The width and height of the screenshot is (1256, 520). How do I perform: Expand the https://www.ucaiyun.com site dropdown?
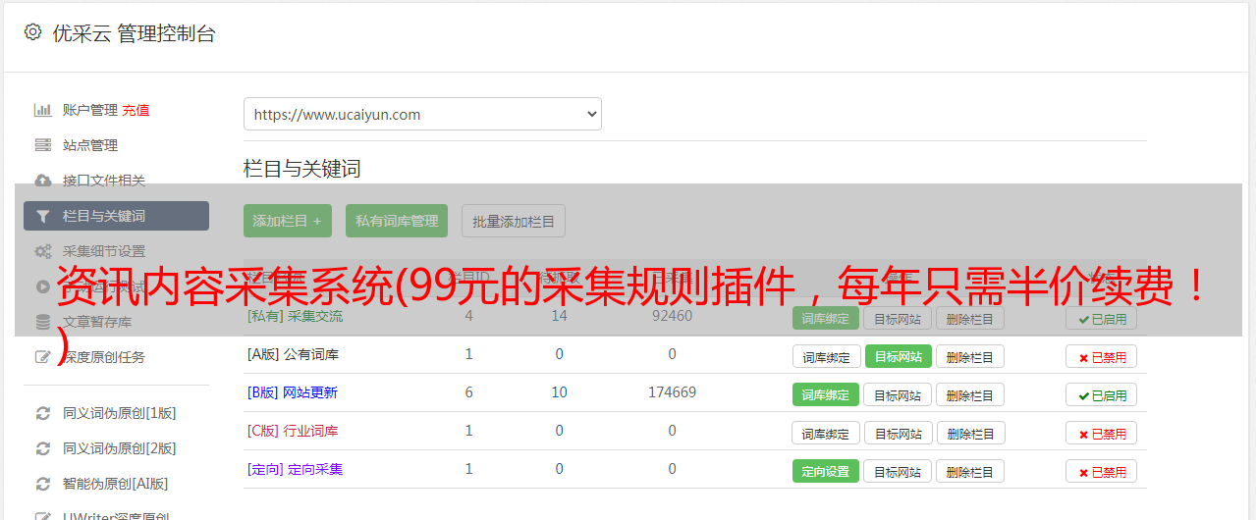422,114
